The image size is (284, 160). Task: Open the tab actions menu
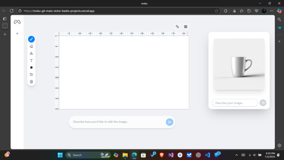coord(5,19)
